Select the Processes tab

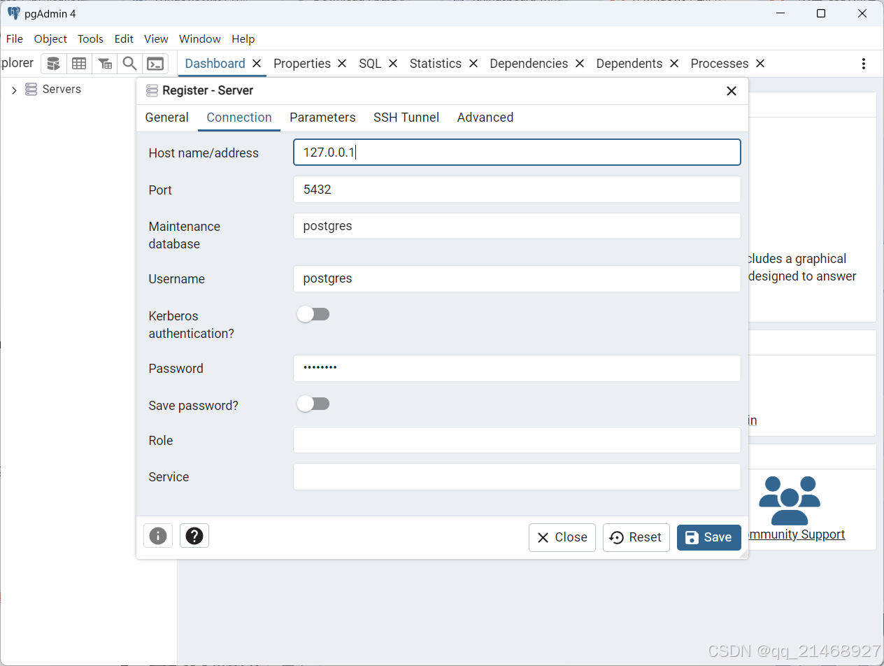(720, 64)
